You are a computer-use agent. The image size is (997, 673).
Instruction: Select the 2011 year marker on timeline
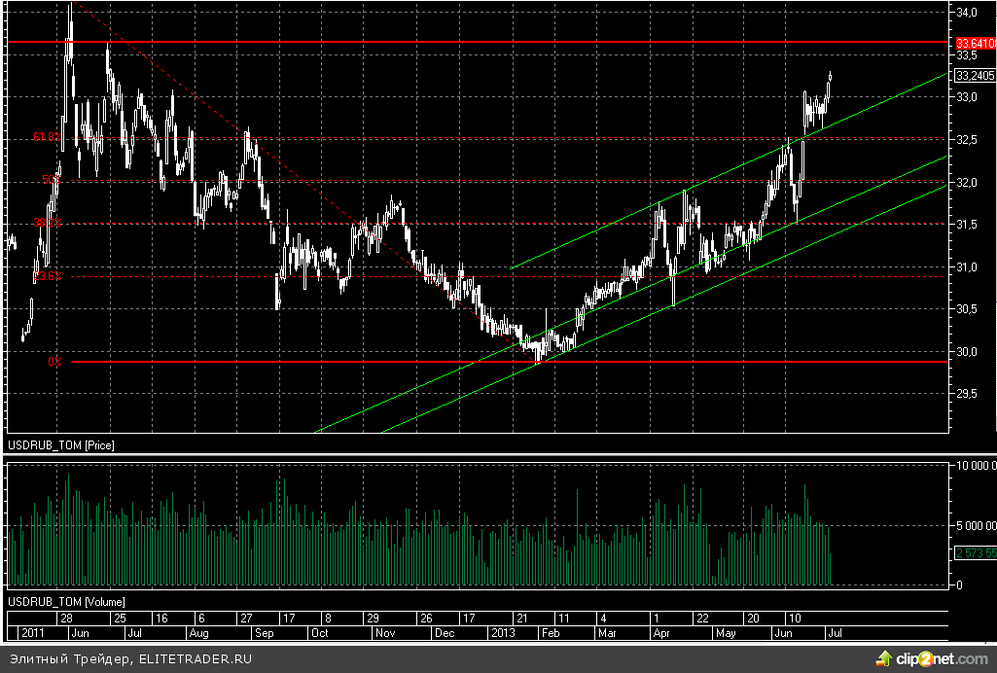[x=34, y=632]
